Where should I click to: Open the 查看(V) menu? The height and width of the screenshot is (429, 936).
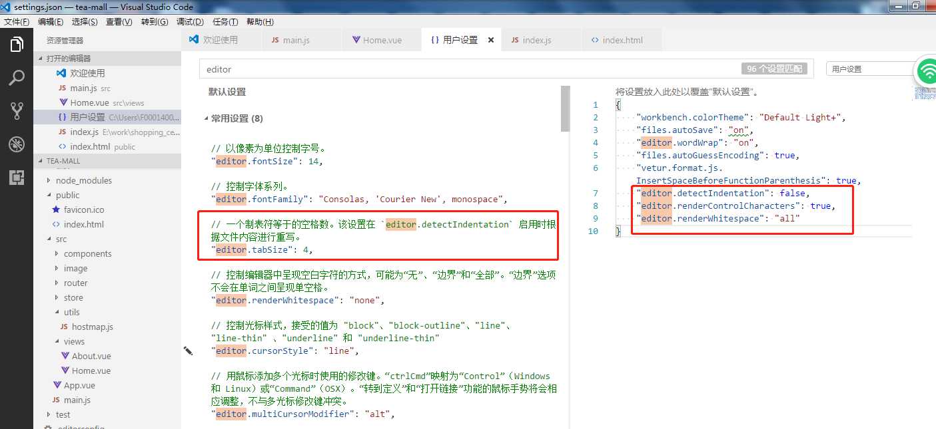click(119, 22)
